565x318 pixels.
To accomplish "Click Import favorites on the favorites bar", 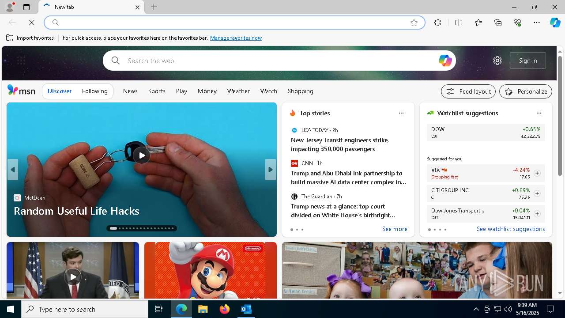I will pyautogui.click(x=30, y=38).
